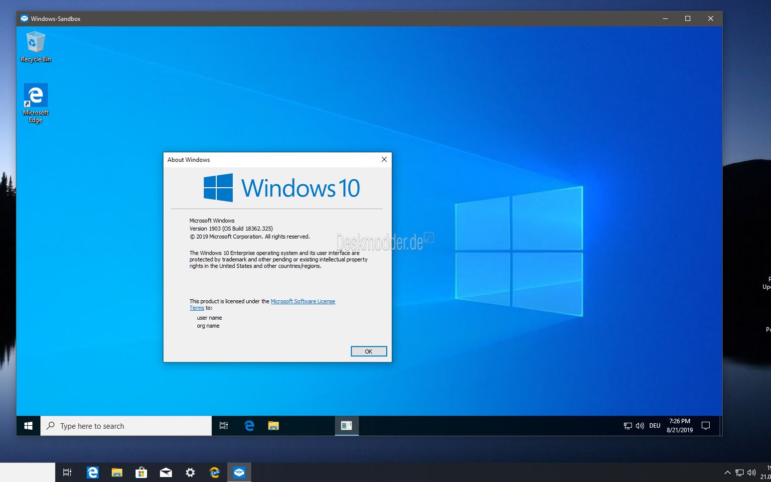
Task: Select Windows Sandbox on the host taskbar
Action: (239, 473)
